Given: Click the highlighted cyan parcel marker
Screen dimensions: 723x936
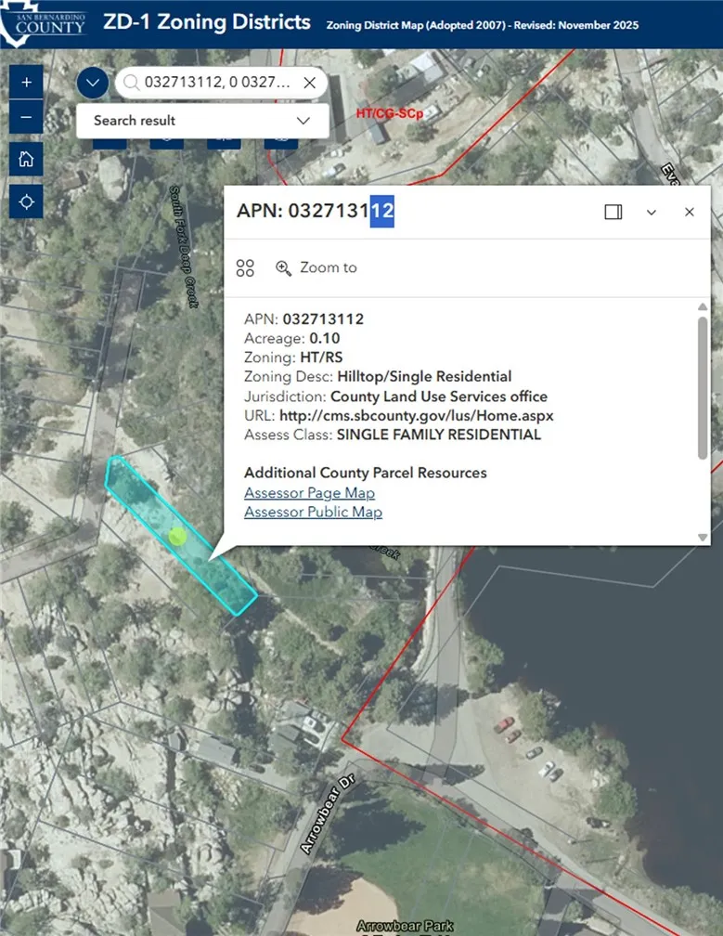Looking at the screenshot, I should click(x=178, y=536).
